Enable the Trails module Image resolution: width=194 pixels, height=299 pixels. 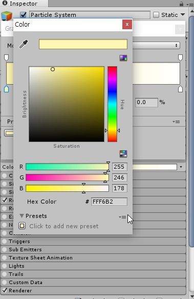(4, 274)
